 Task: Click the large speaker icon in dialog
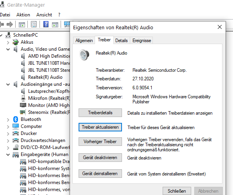[84, 55]
